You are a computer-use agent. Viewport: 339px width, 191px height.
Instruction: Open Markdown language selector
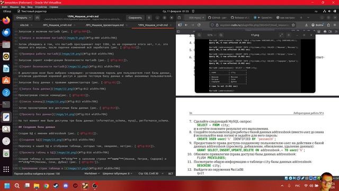click(x=92, y=173)
